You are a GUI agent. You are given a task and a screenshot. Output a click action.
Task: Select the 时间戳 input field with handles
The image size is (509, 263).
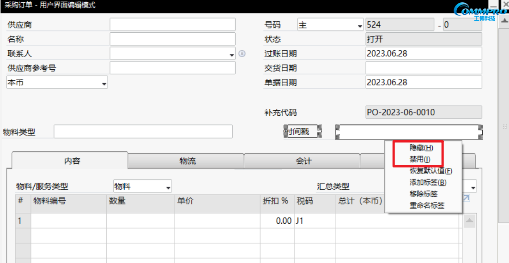[x=409, y=132]
